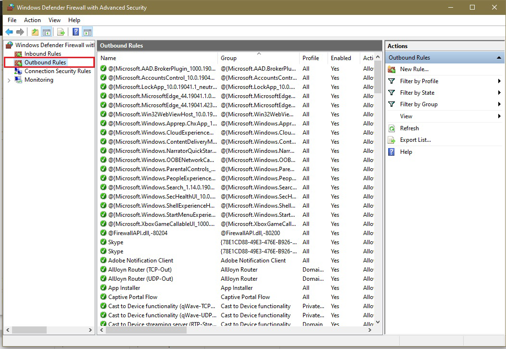Click the rules list scroll up arrow

tap(378, 57)
